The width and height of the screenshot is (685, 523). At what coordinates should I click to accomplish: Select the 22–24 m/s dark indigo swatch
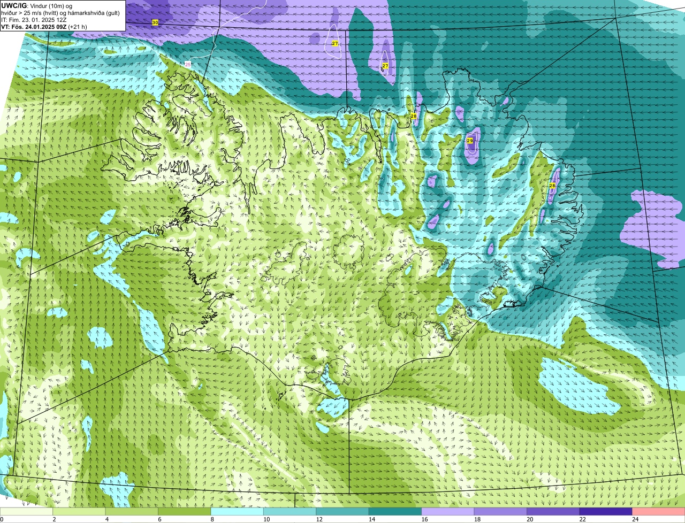point(606,511)
